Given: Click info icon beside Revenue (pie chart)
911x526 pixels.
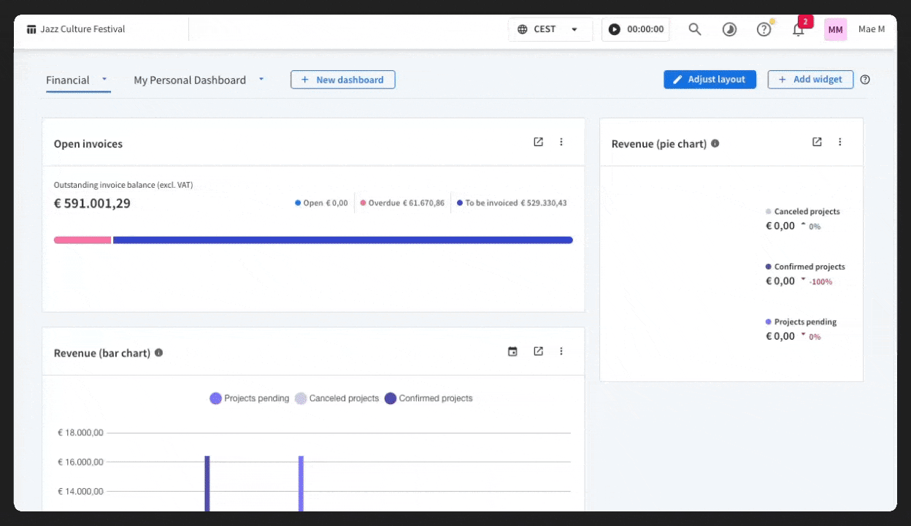Looking at the screenshot, I should [715, 143].
